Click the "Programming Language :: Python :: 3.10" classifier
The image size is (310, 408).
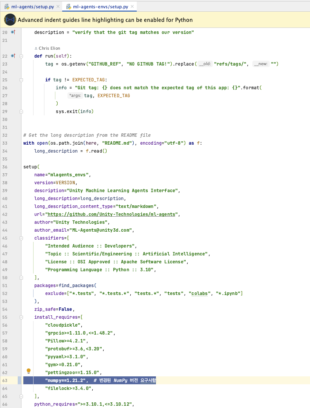(99, 270)
